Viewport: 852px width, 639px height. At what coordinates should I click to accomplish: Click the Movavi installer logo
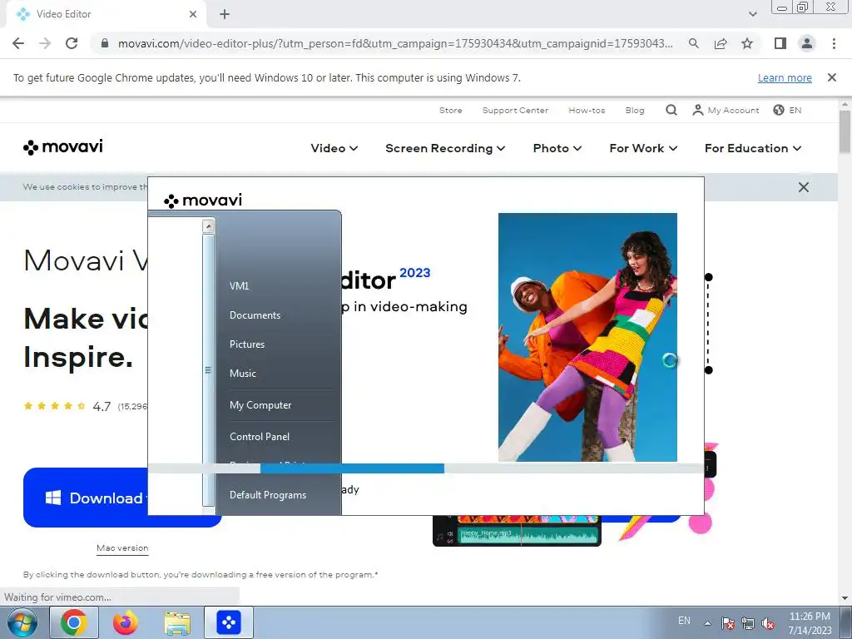coord(203,201)
